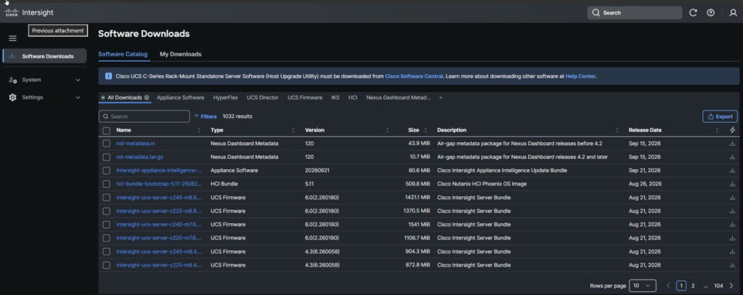Switch to the My Downloads tab
This screenshot has height=295, width=743.
tap(181, 55)
